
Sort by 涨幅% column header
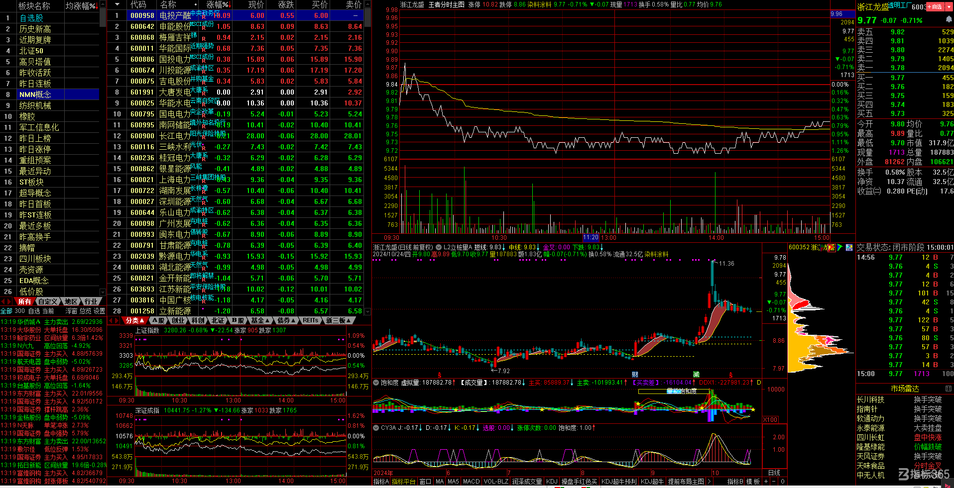218,4
